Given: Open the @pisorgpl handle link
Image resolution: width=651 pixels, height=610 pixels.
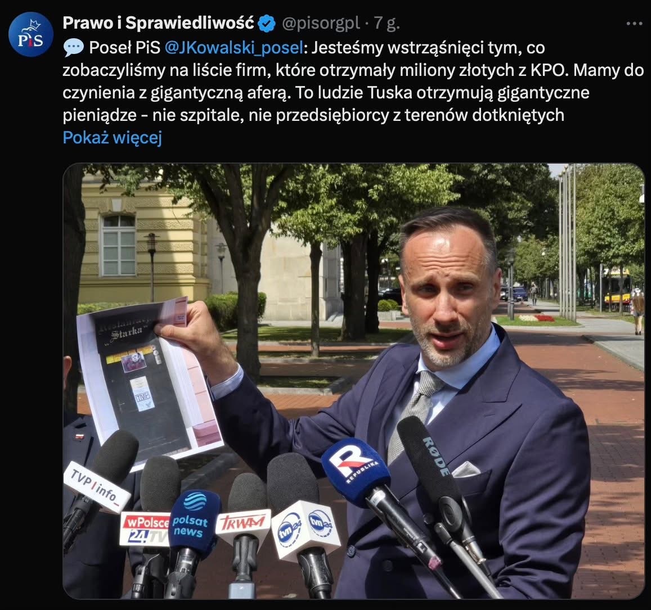Looking at the screenshot, I should point(321,23).
